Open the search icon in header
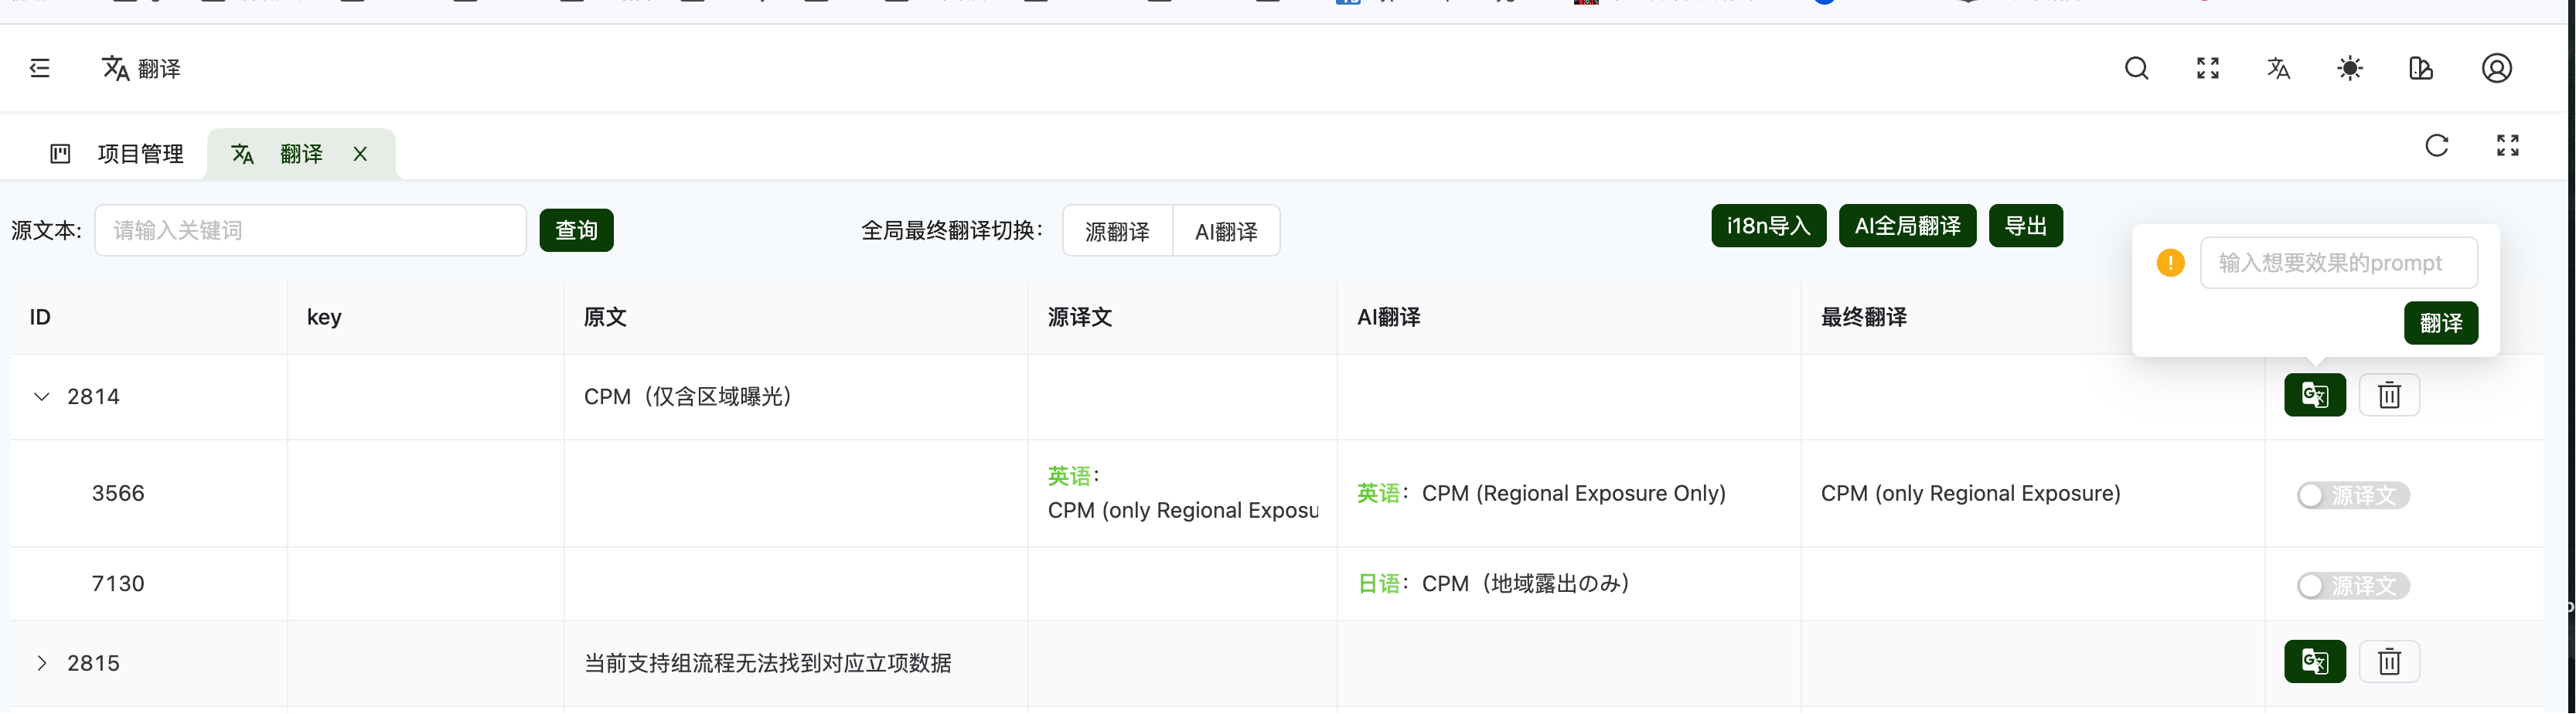2576x714 pixels. click(2136, 68)
